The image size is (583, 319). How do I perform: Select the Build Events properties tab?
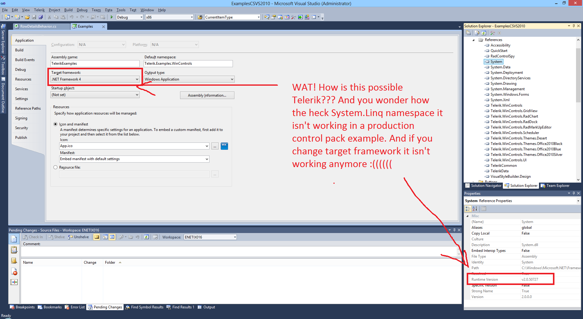(x=25, y=60)
